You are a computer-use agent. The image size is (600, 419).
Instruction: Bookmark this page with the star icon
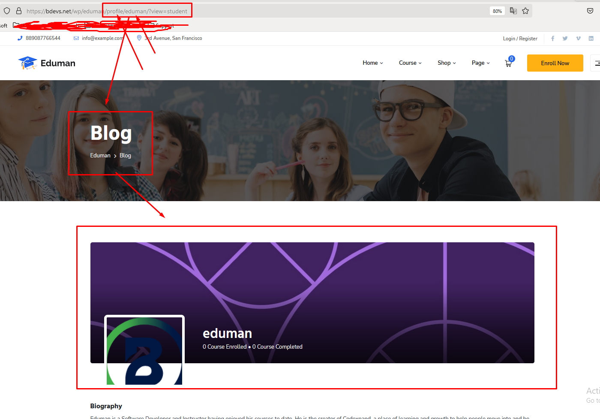click(x=525, y=11)
